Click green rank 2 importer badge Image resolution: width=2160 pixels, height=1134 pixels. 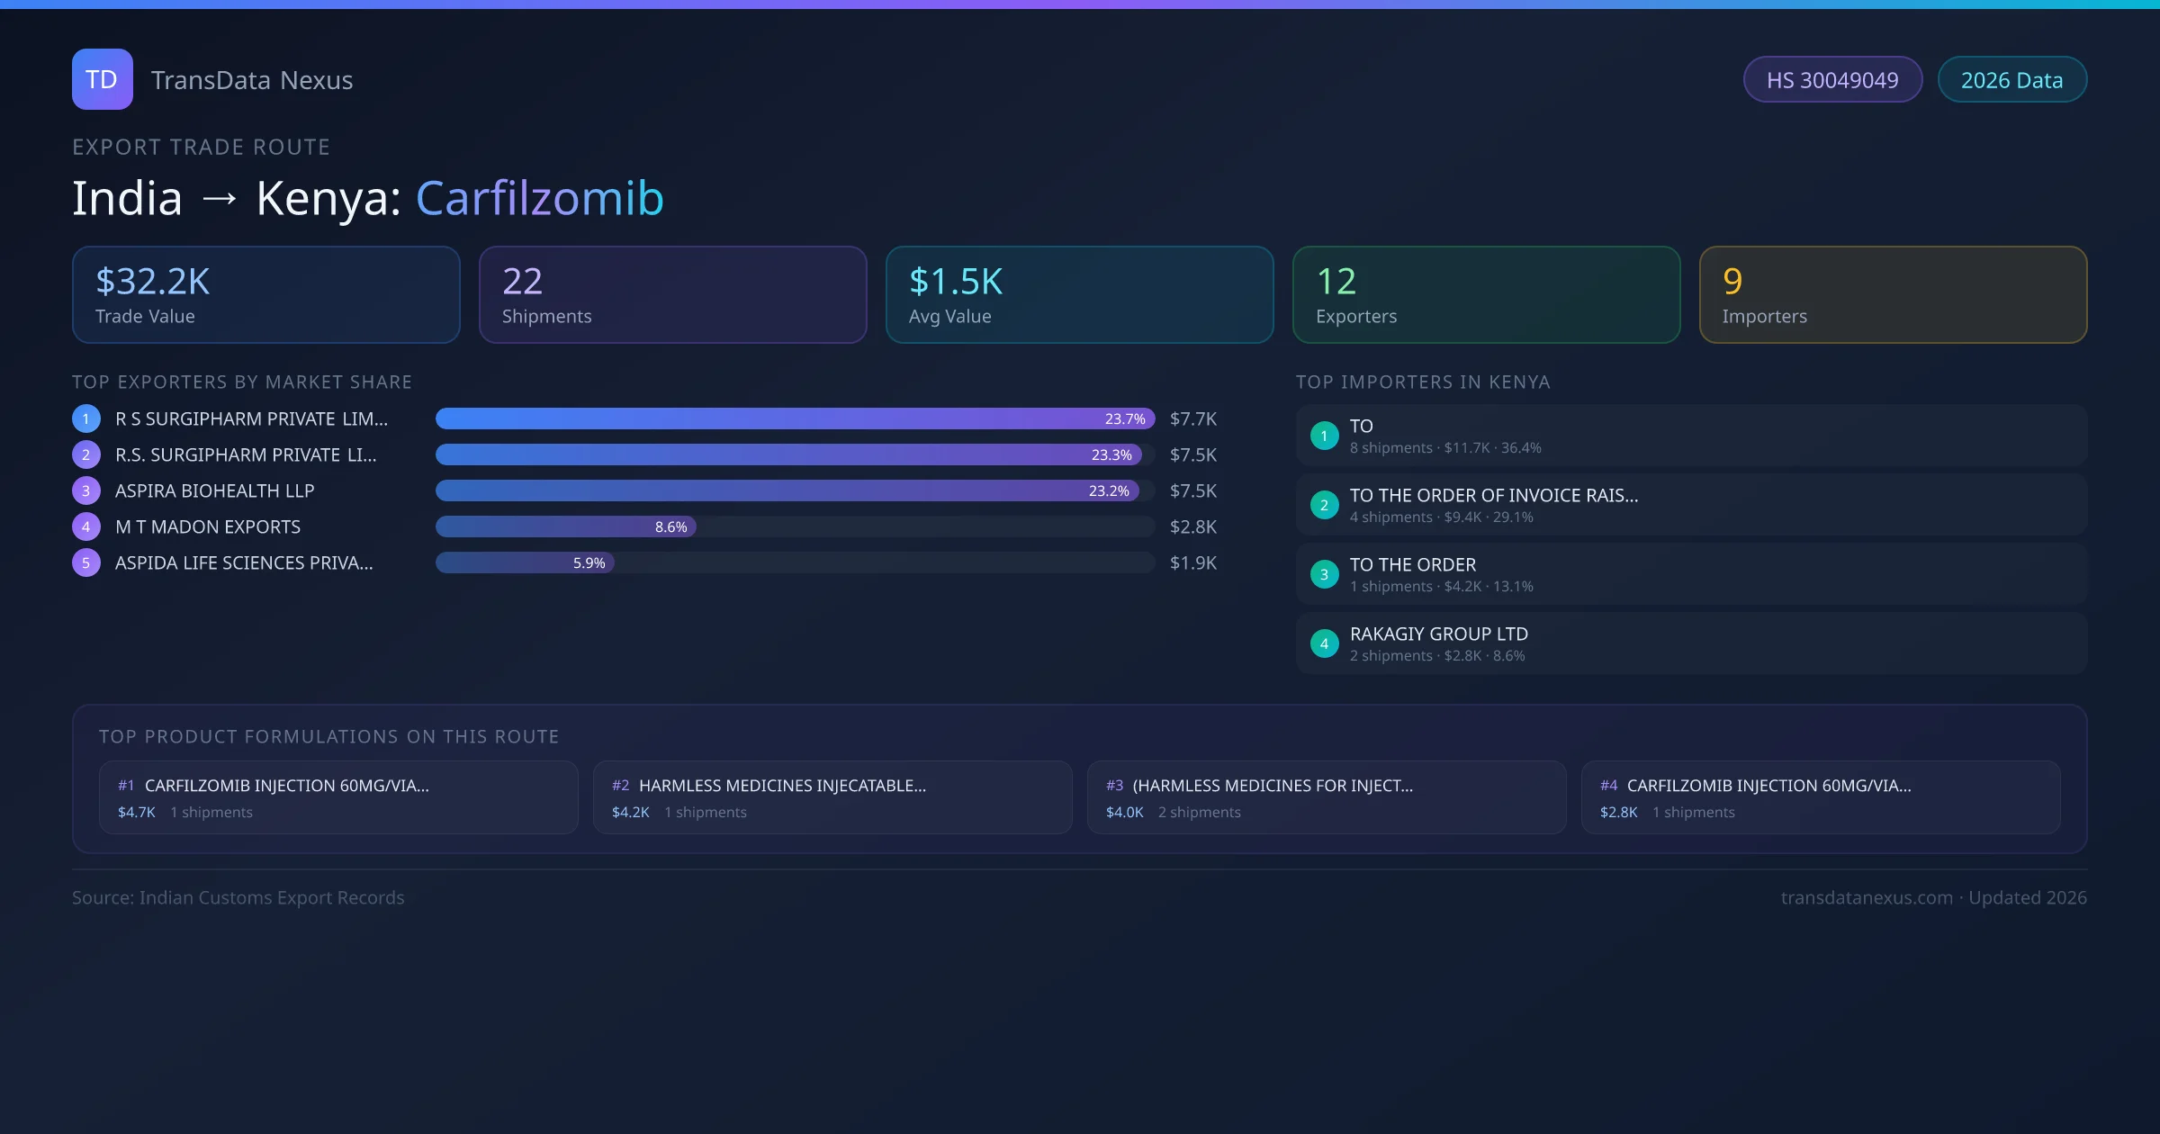(x=1324, y=505)
